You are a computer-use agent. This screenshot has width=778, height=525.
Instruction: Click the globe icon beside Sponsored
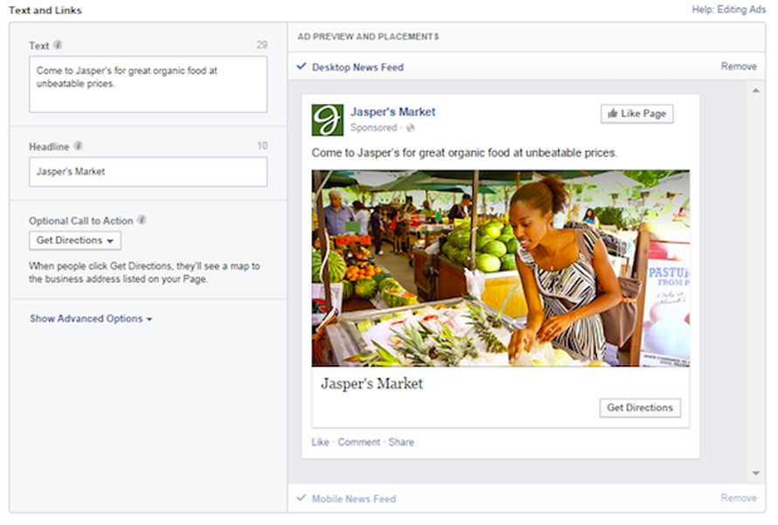[410, 128]
